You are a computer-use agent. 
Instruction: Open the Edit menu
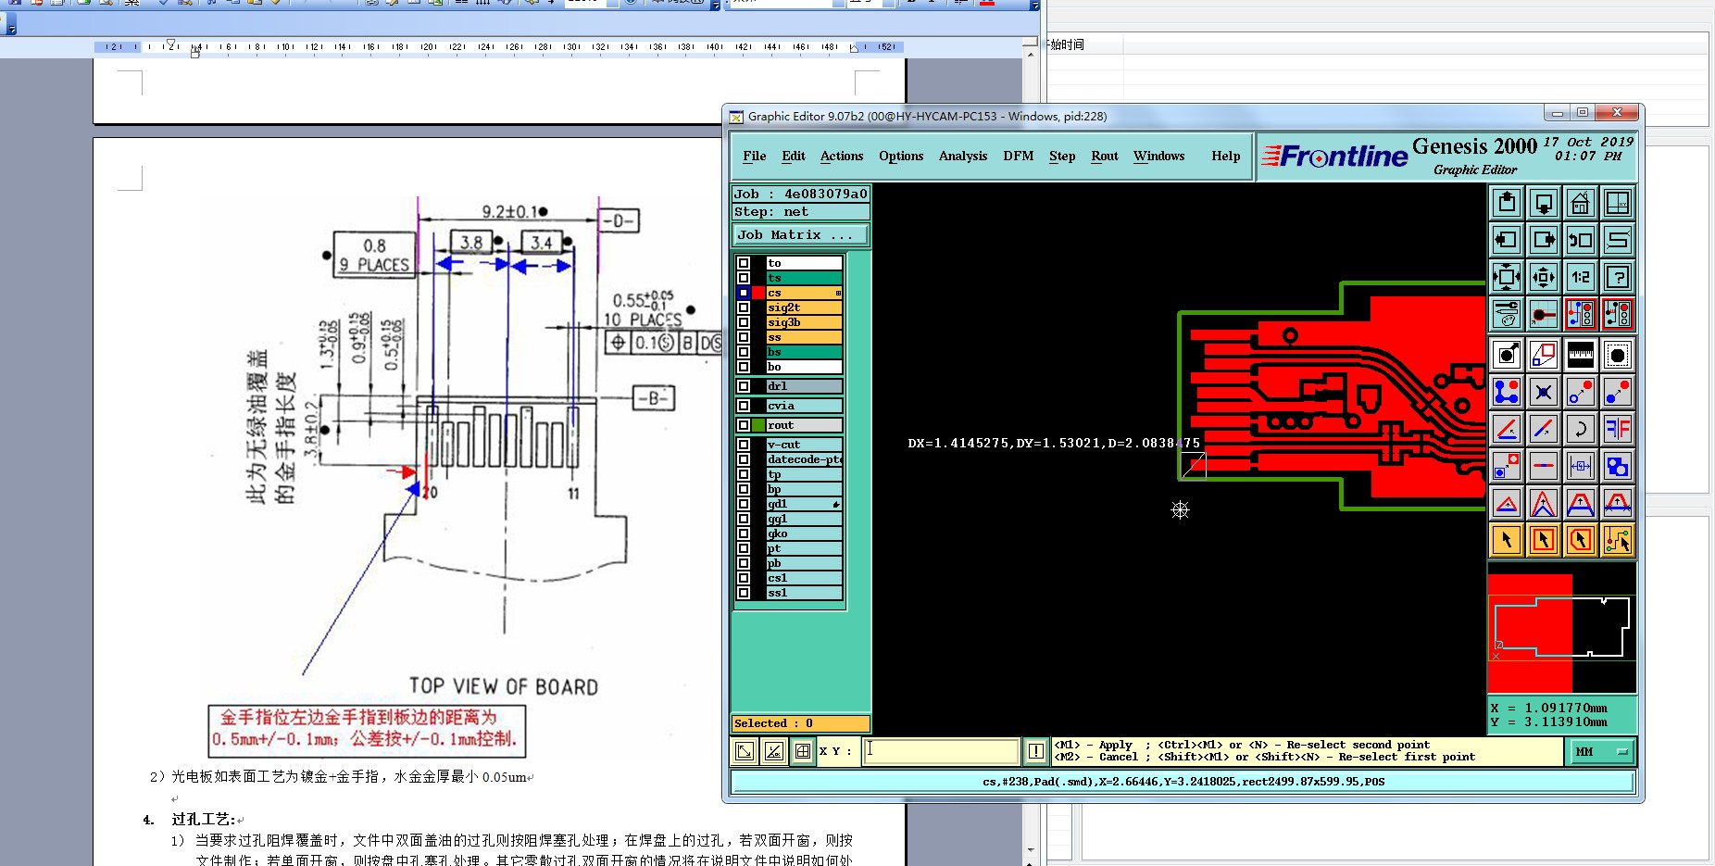794,157
